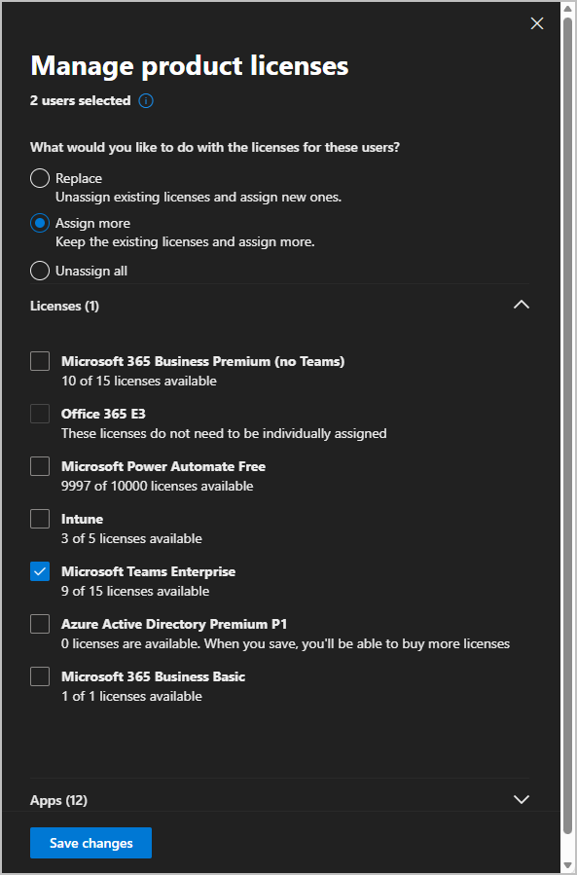577x875 pixels.
Task: Click the chevron next to Licenses (1)
Action: click(522, 305)
